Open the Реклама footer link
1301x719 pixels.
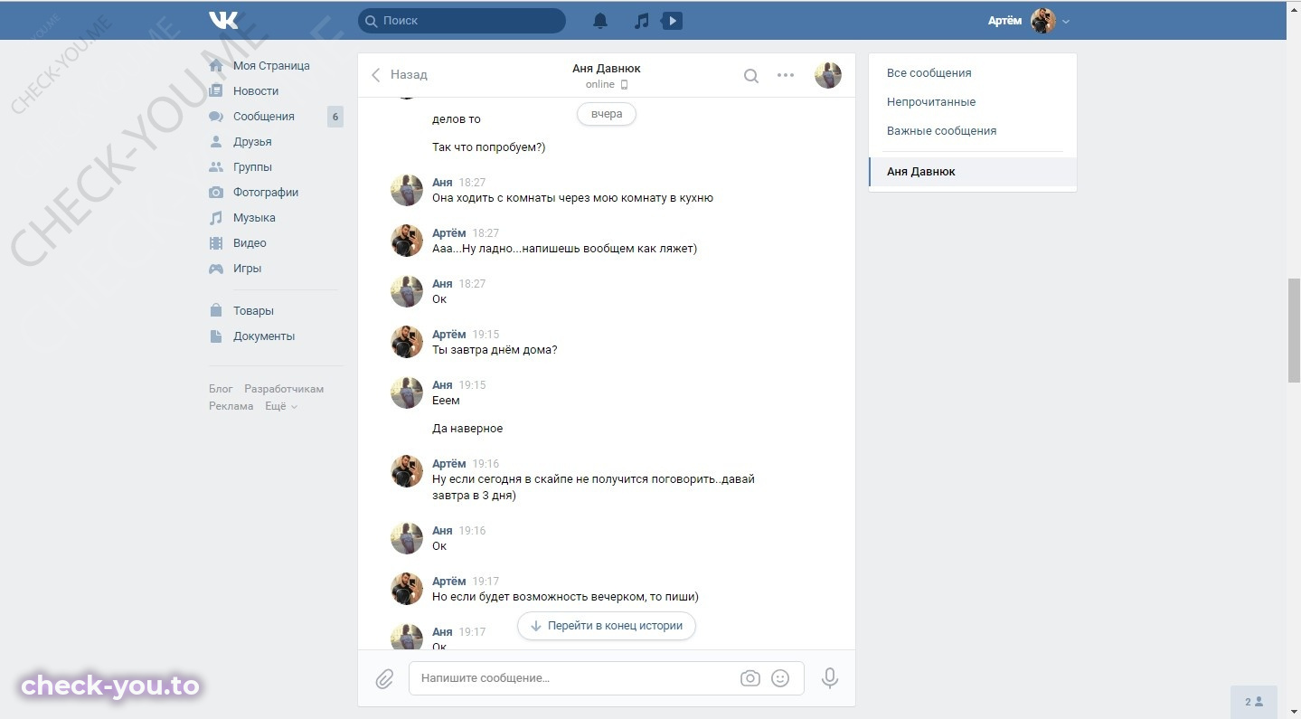[x=231, y=406]
